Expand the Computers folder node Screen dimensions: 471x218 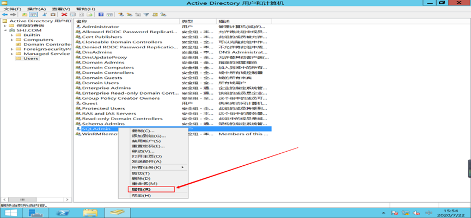pyautogui.click(x=13, y=40)
